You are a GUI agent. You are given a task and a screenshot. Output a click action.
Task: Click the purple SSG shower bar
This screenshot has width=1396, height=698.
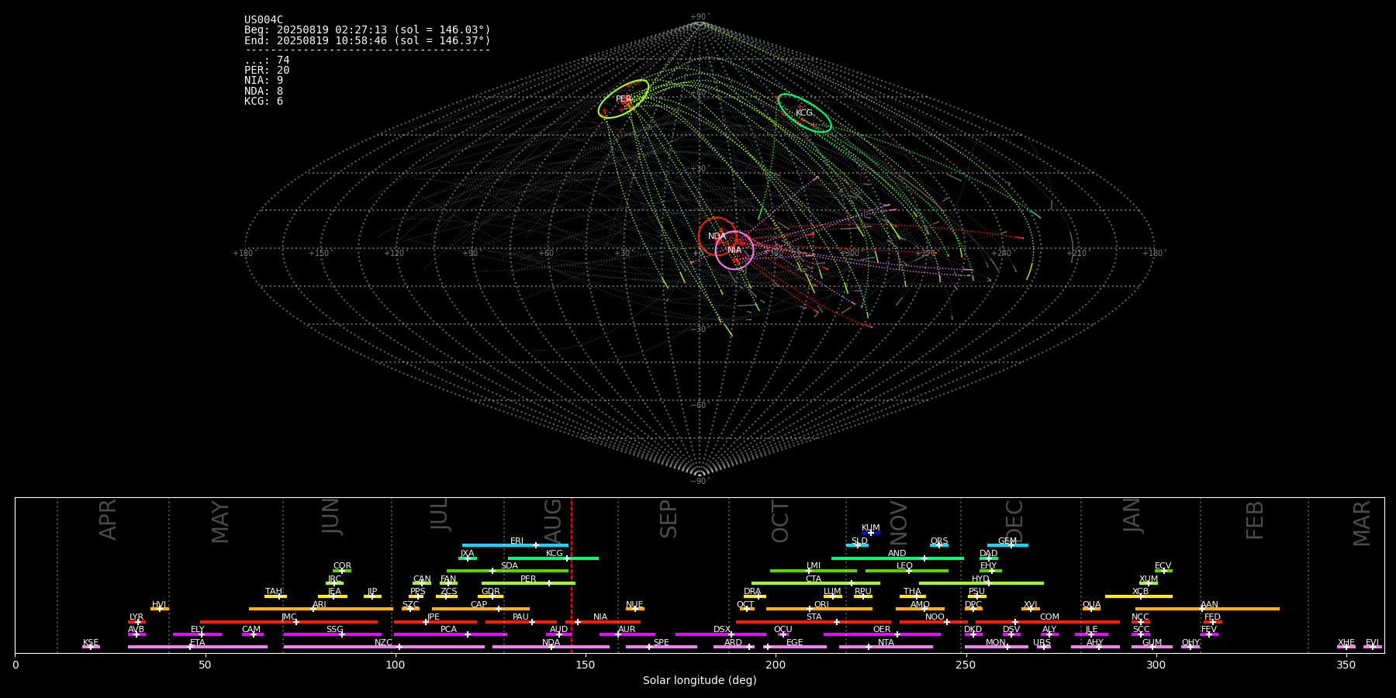coord(332,634)
